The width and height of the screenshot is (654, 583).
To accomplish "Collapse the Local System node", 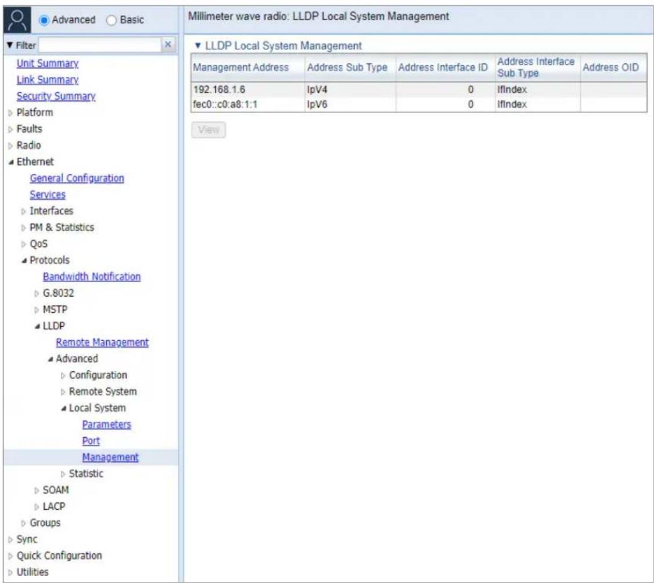I will pyautogui.click(x=63, y=409).
